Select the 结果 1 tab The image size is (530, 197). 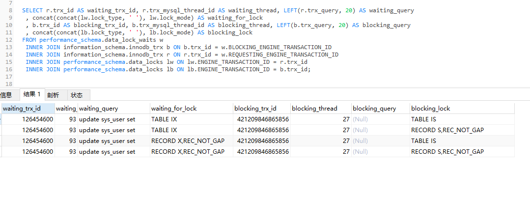coord(31,95)
